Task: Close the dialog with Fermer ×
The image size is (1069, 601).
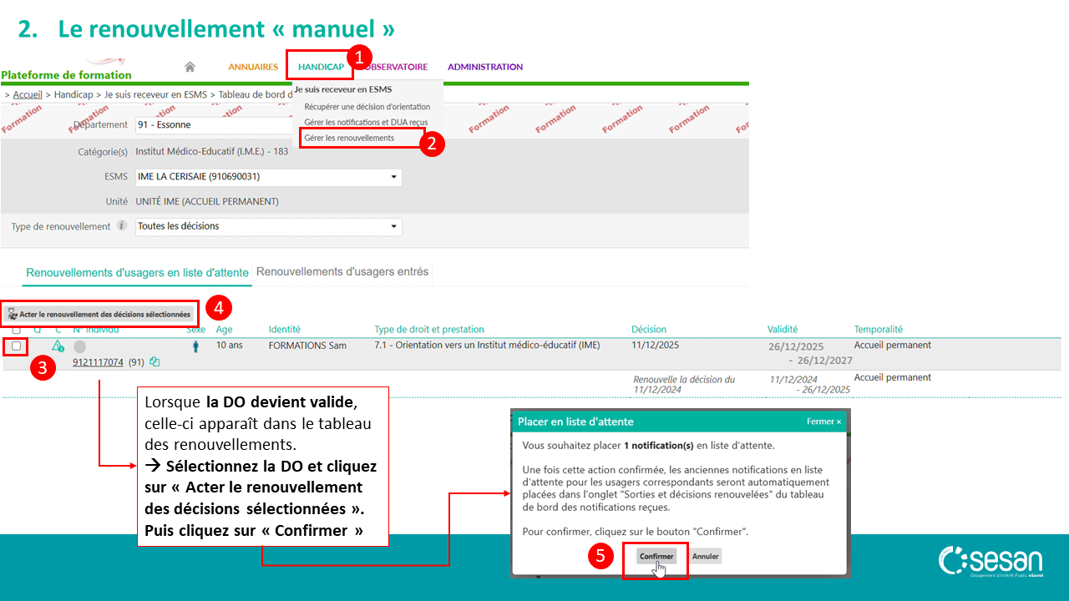Action: tap(823, 422)
